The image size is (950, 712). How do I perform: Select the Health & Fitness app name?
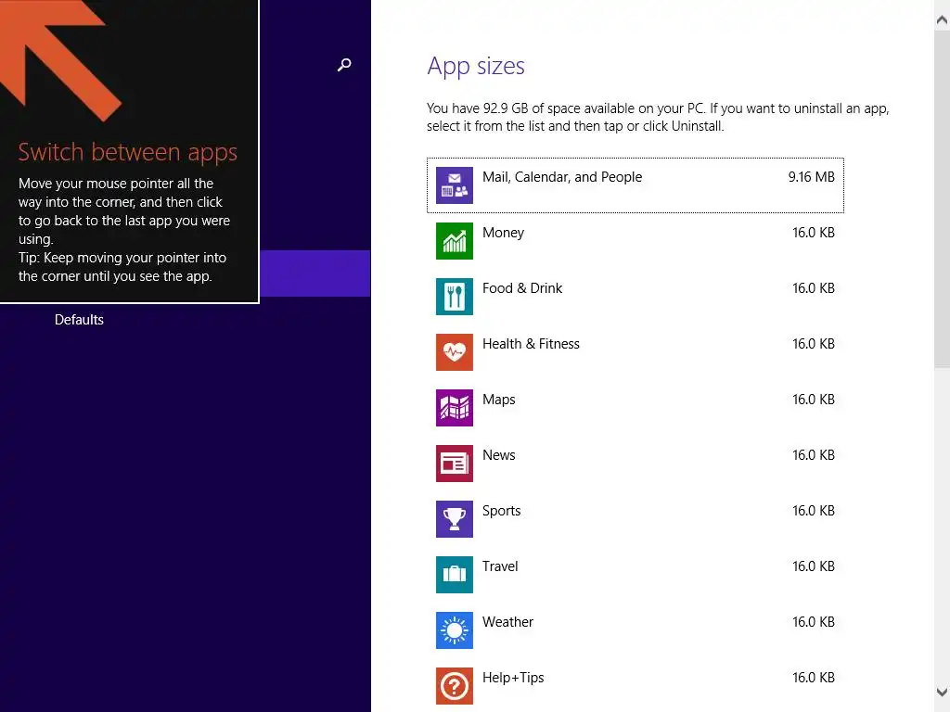[531, 344]
